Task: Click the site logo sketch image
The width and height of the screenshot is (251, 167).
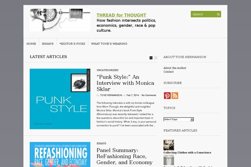Action: (x=60, y=20)
